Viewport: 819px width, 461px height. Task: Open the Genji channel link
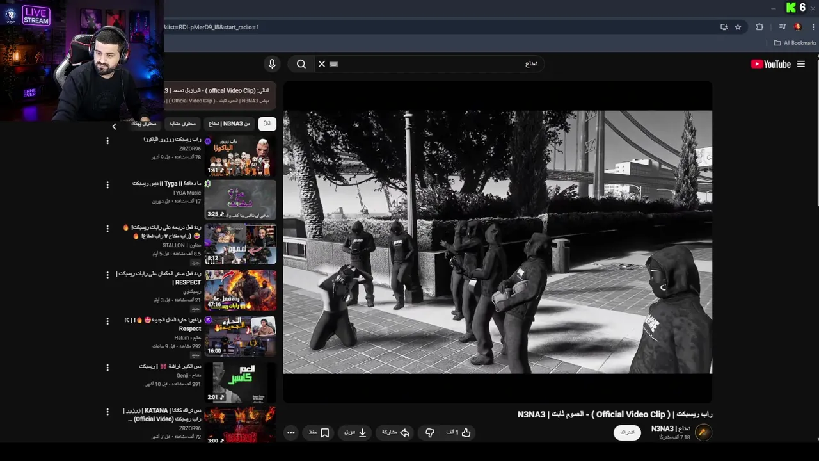click(x=189, y=376)
